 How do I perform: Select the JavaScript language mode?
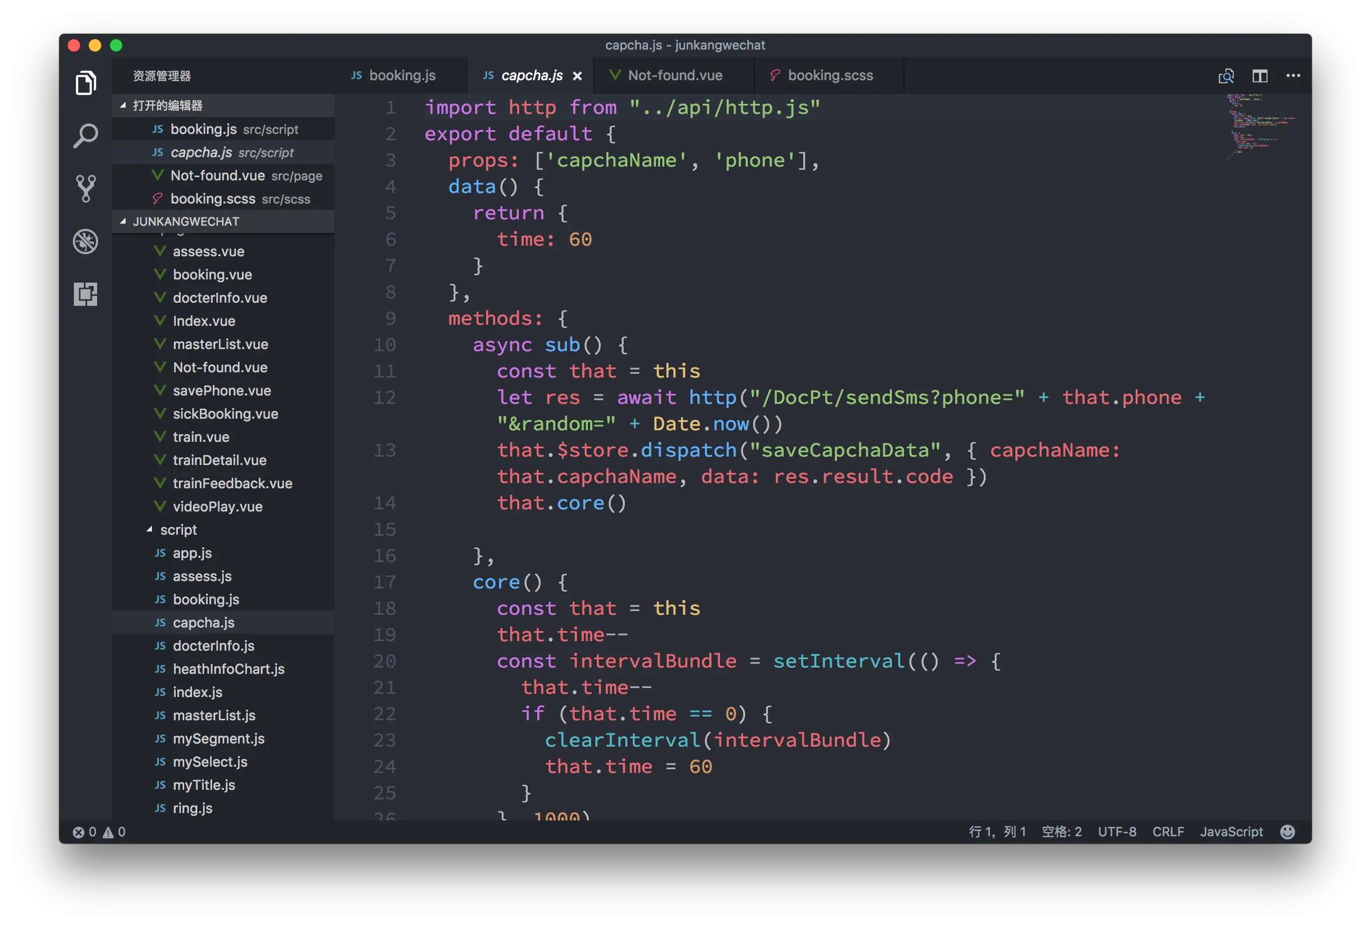1231,832
